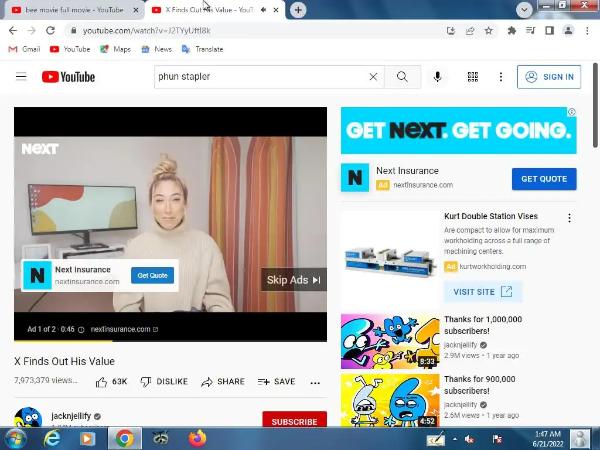Click Get Quote on video overlay
This screenshot has height=450, width=600.
(152, 275)
